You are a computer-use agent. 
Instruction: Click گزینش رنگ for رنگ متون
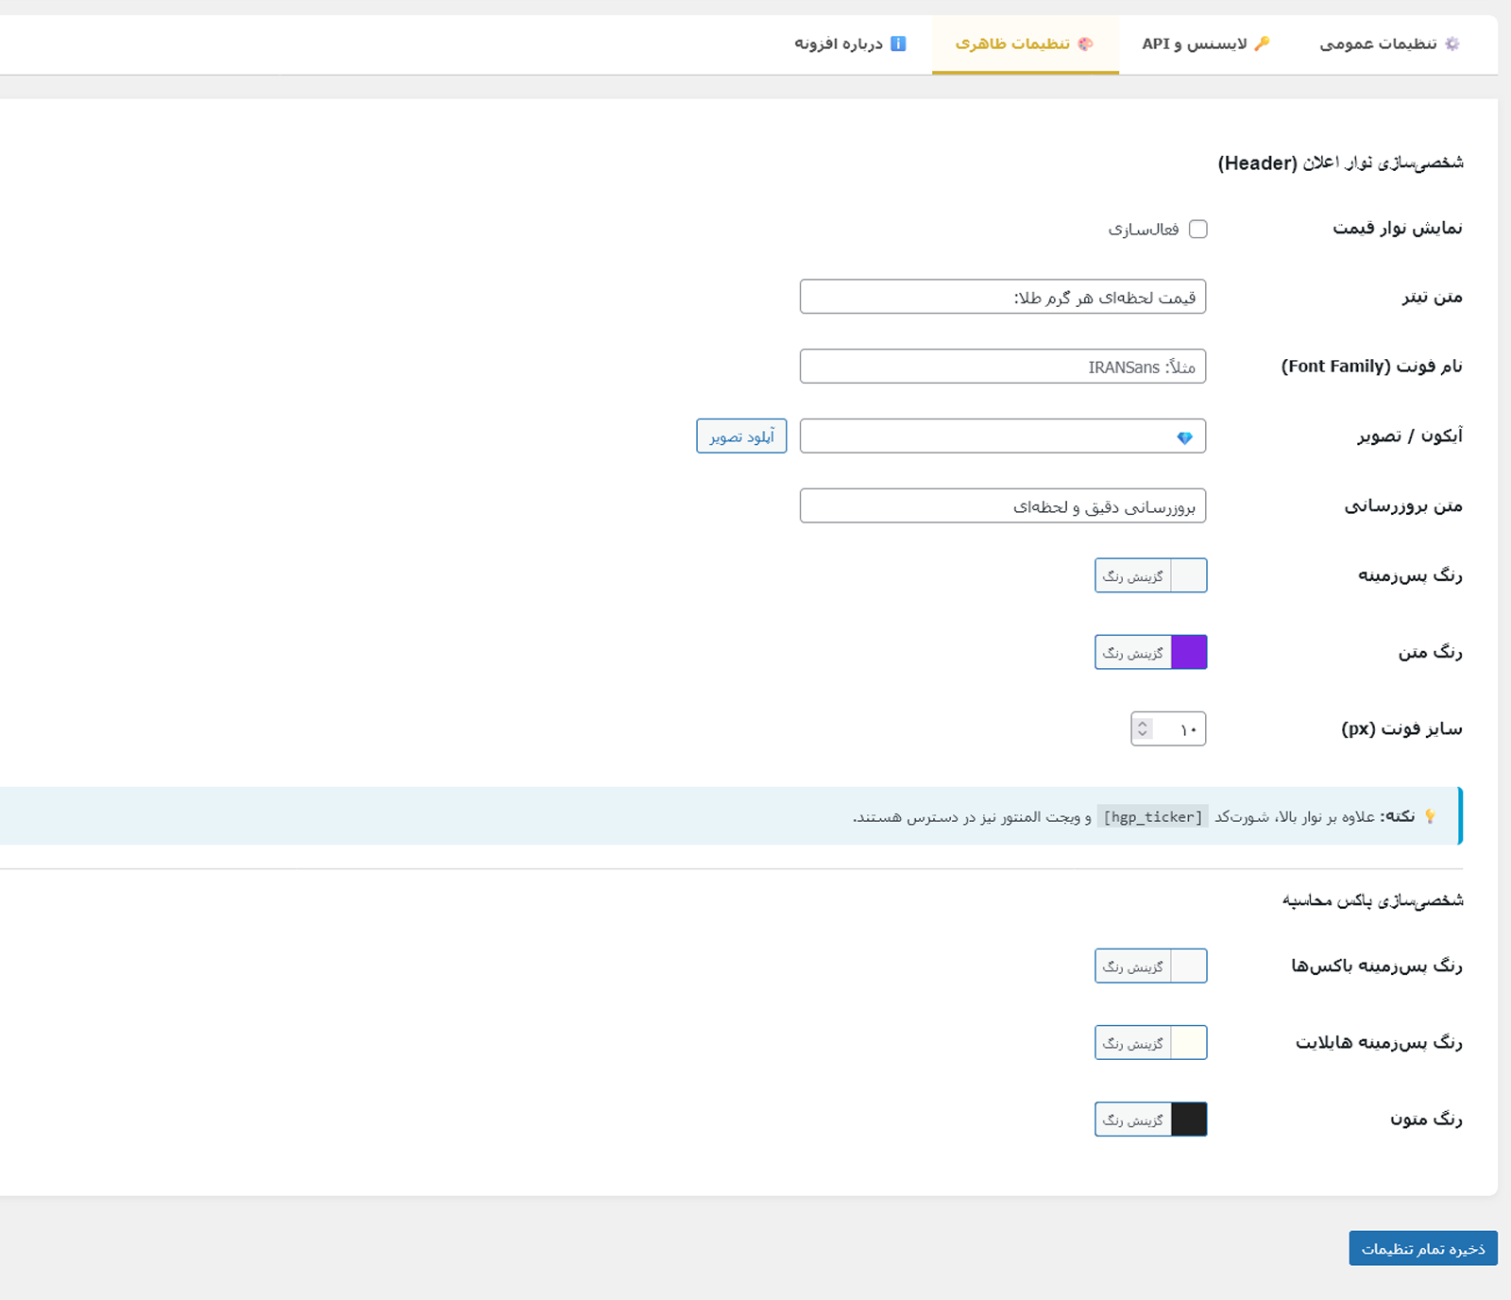click(1133, 1120)
